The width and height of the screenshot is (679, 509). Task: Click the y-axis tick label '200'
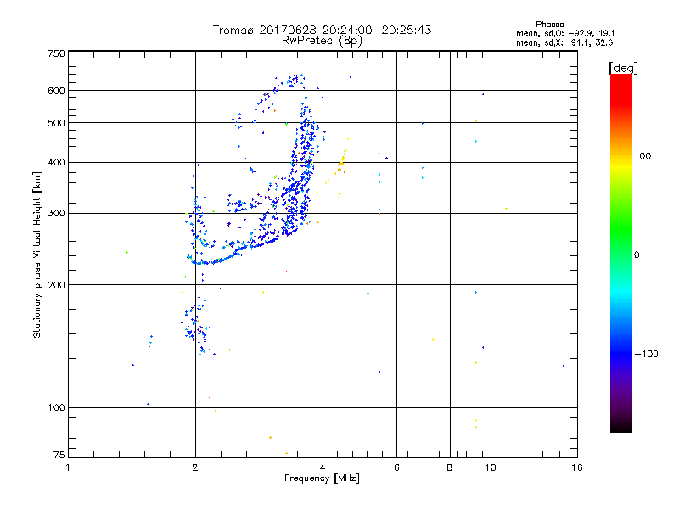pyautogui.click(x=56, y=285)
